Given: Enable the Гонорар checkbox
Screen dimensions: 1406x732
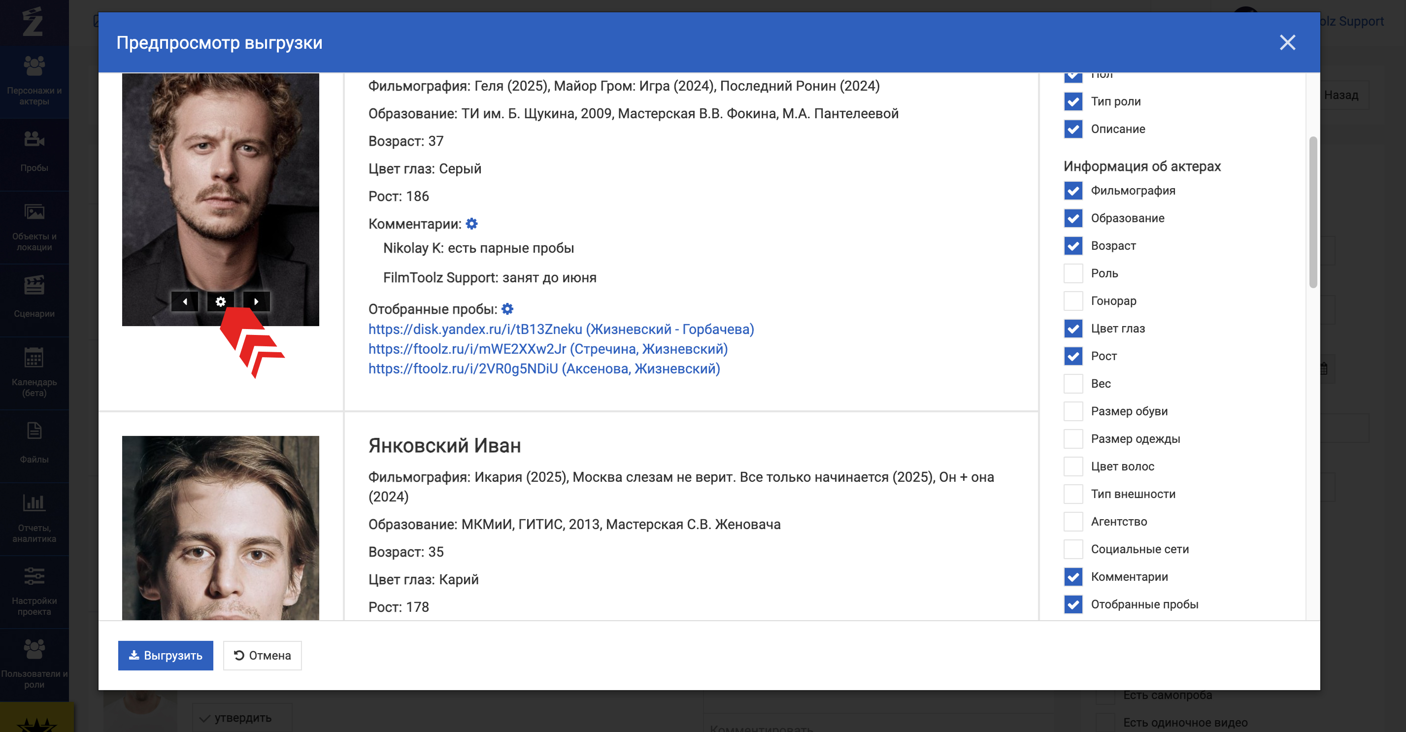Looking at the screenshot, I should (x=1073, y=301).
